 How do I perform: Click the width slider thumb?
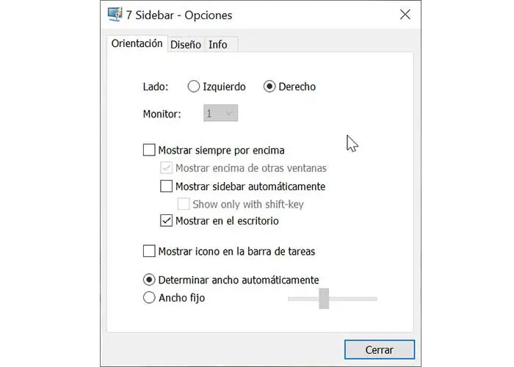coord(324,299)
